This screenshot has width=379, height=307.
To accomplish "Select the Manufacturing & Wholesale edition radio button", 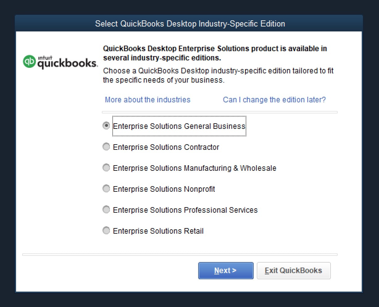I will 106,168.
